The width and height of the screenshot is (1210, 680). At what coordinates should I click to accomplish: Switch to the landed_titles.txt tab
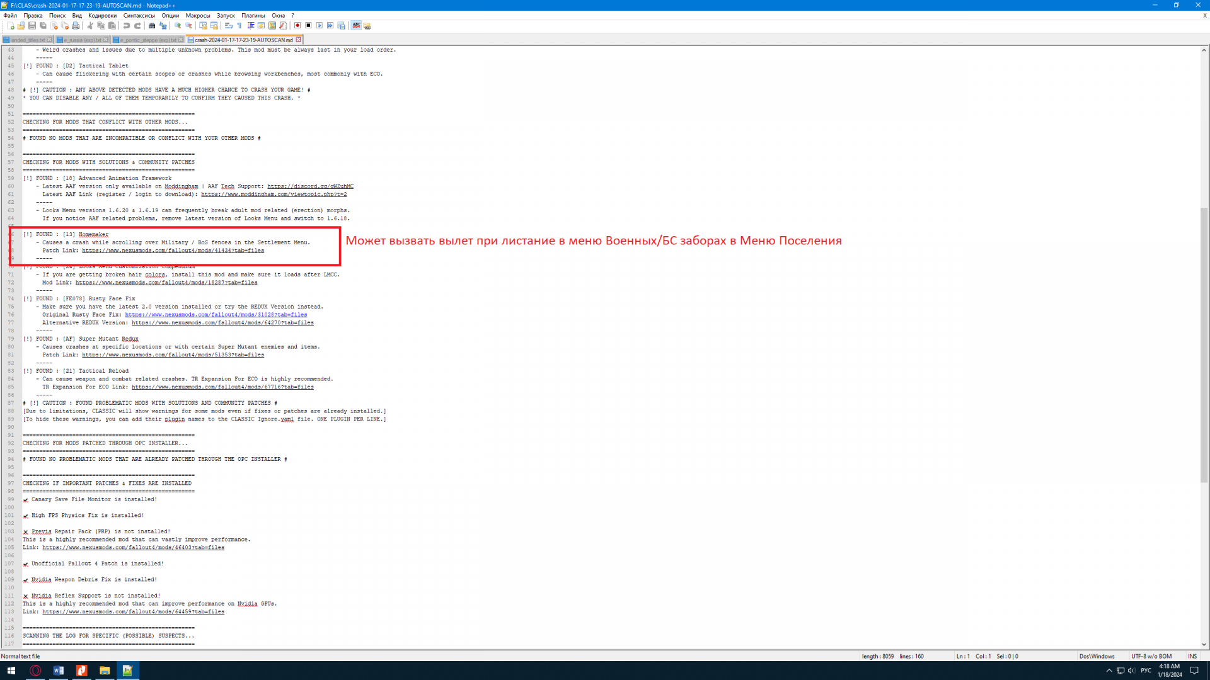(x=27, y=40)
